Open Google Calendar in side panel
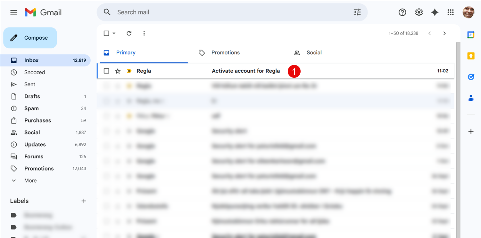 (x=471, y=35)
